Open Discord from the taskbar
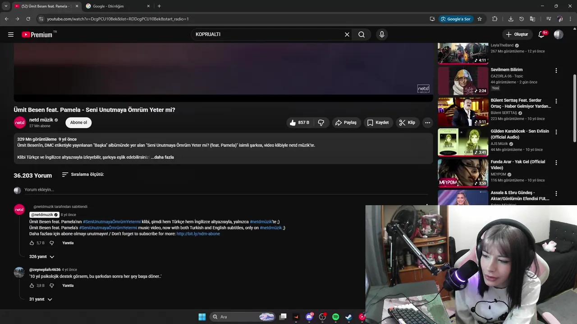The image size is (577, 324). (309, 317)
